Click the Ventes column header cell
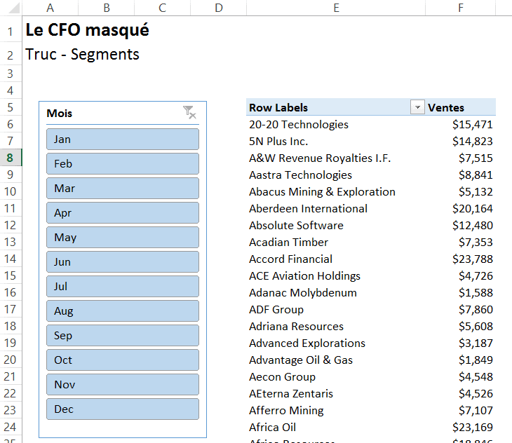 (x=459, y=107)
